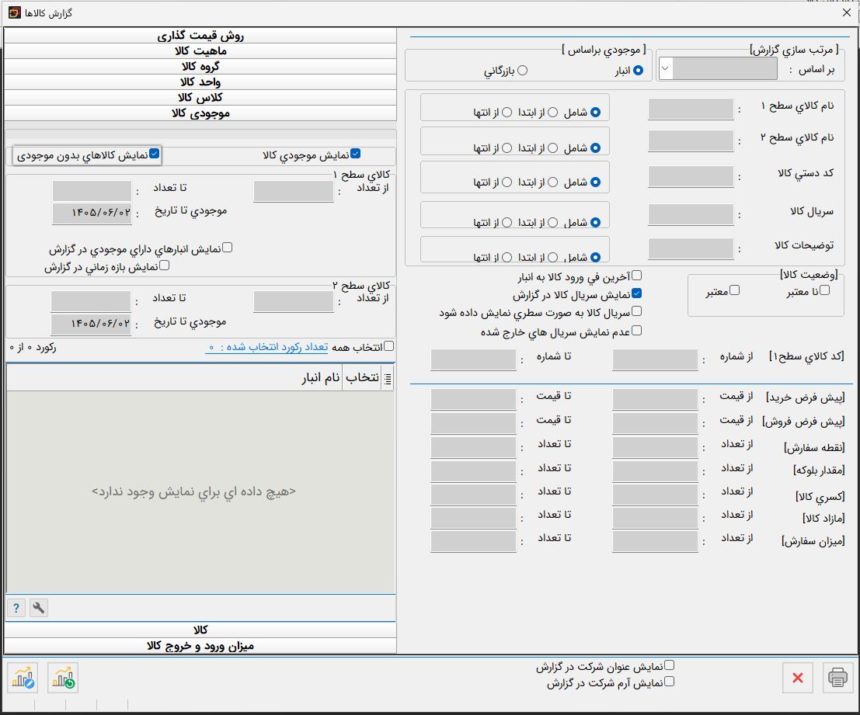
Task: Select the بازرگاني radio button
Action: [x=522, y=70]
